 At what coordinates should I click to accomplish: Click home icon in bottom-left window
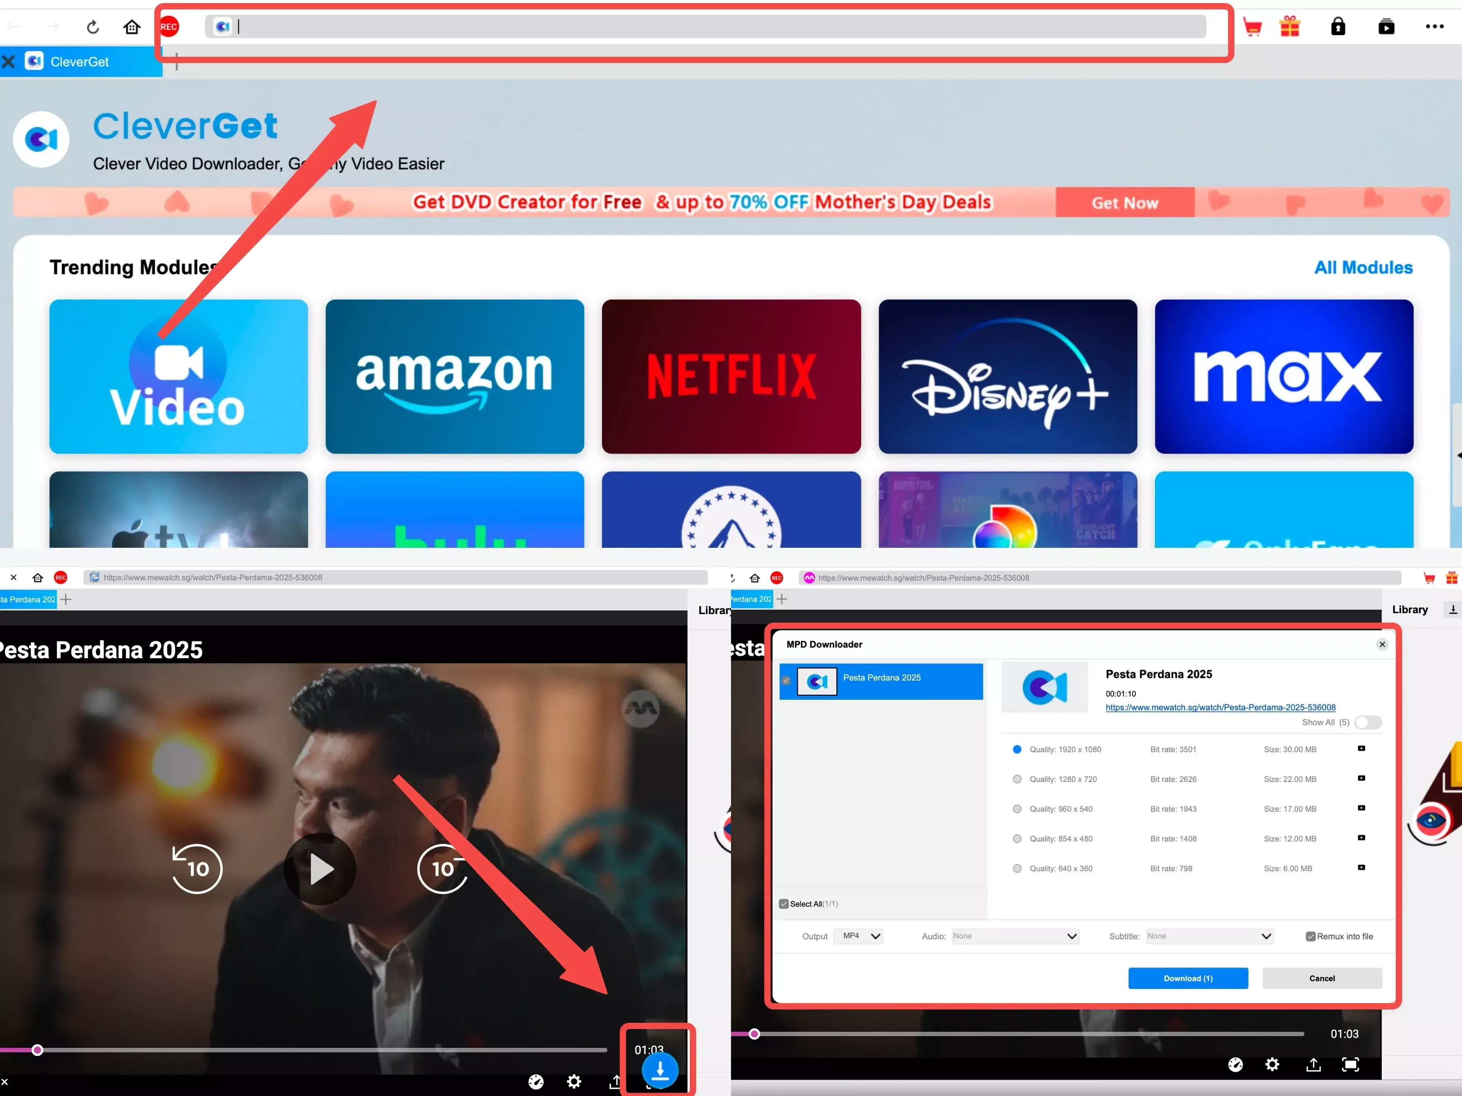tap(38, 578)
